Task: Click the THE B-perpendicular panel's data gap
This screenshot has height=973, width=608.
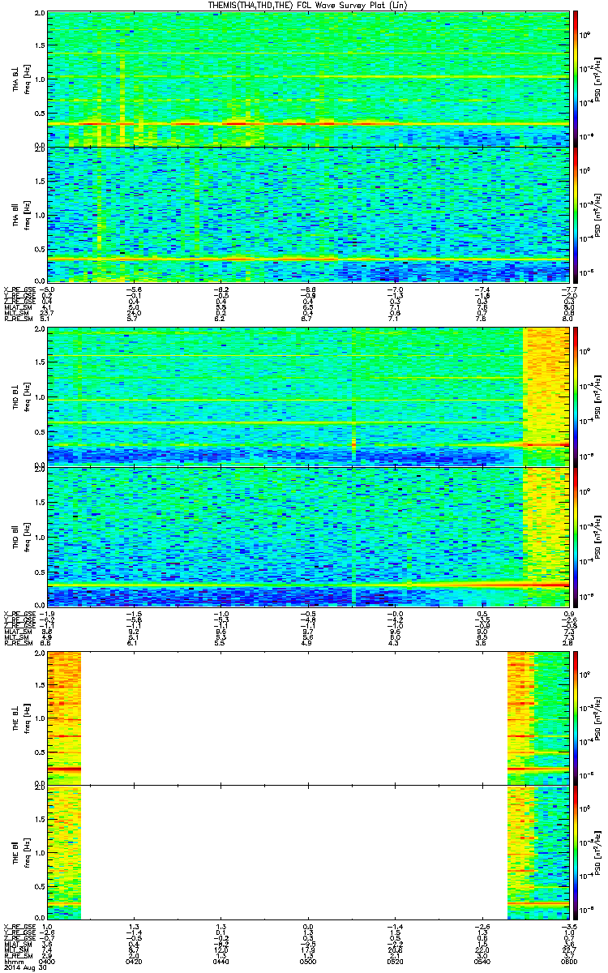Action: [294, 717]
